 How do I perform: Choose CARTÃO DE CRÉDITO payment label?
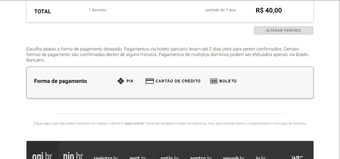pos(178,81)
